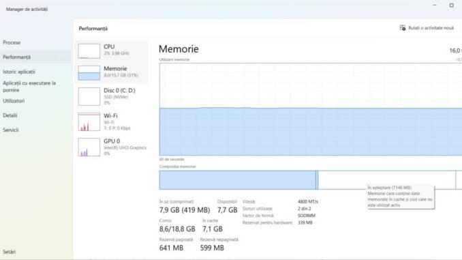Click the standby segment of composition bar

387,180
